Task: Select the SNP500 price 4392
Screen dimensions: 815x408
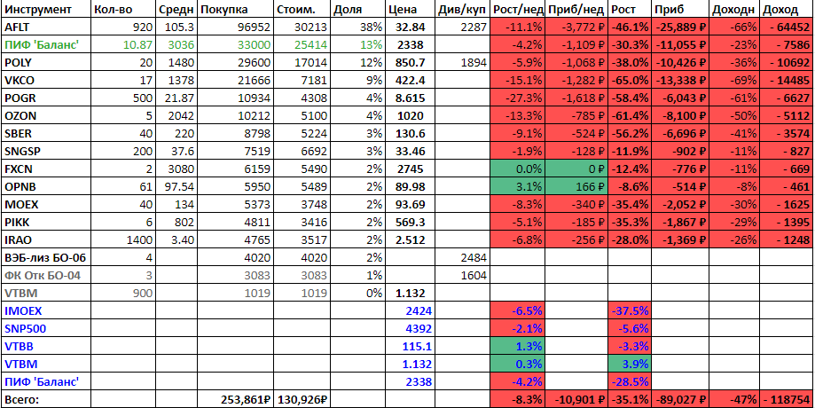Action: tap(410, 329)
